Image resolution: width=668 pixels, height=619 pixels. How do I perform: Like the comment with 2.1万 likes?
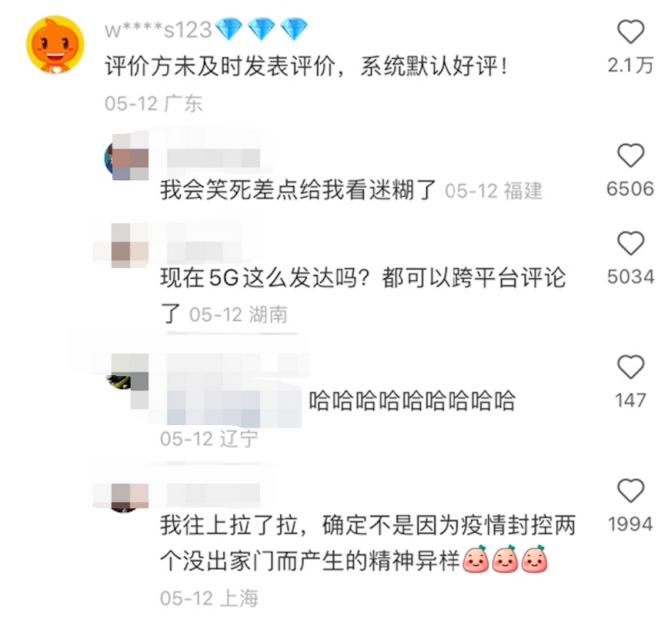[630, 32]
